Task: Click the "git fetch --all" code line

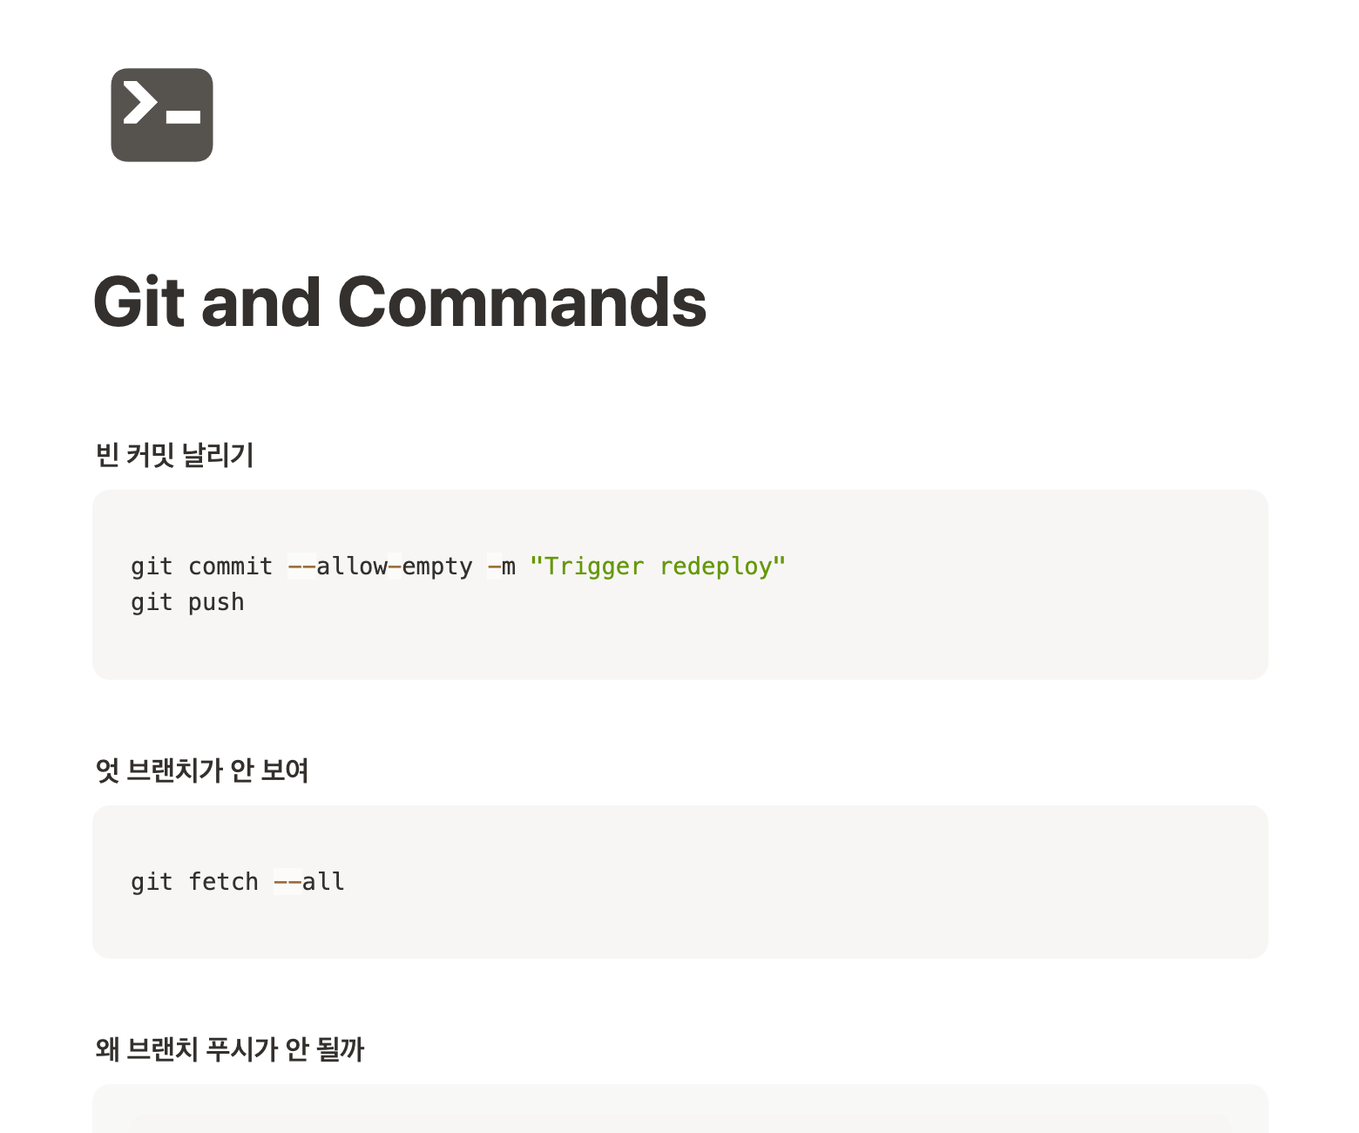Action: (x=238, y=882)
